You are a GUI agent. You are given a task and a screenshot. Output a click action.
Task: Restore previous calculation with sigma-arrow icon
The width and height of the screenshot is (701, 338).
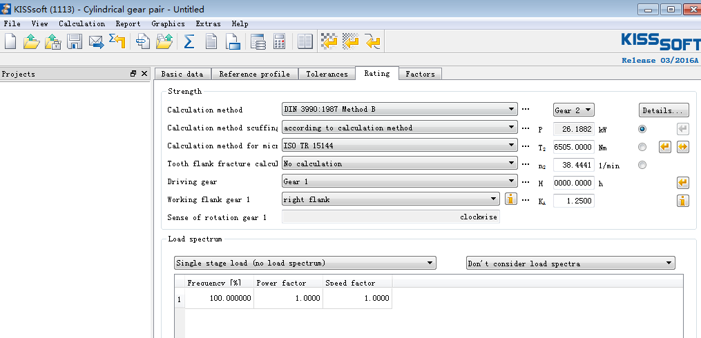(x=117, y=41)
